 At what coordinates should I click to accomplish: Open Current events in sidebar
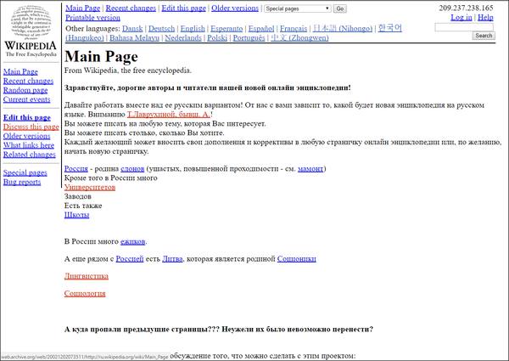(x=26, y=99)
